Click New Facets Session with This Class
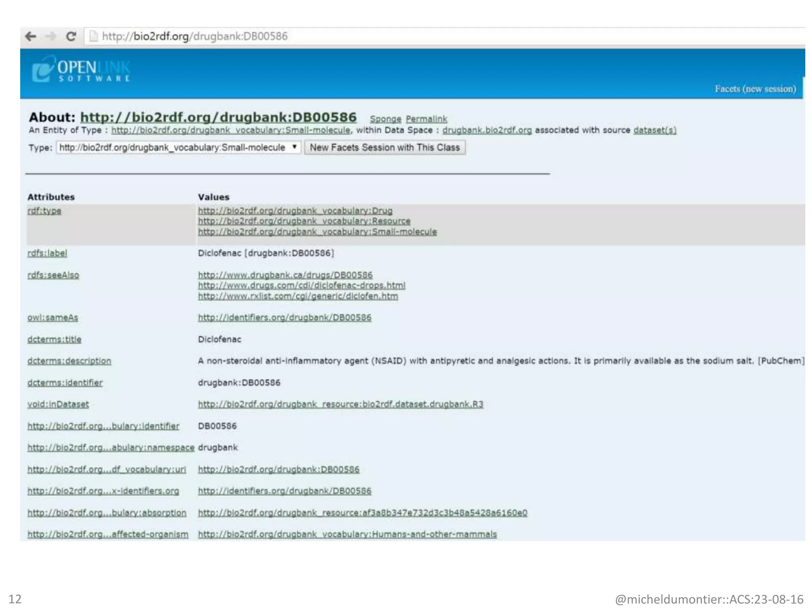812x609 pixels. [384, 147]
